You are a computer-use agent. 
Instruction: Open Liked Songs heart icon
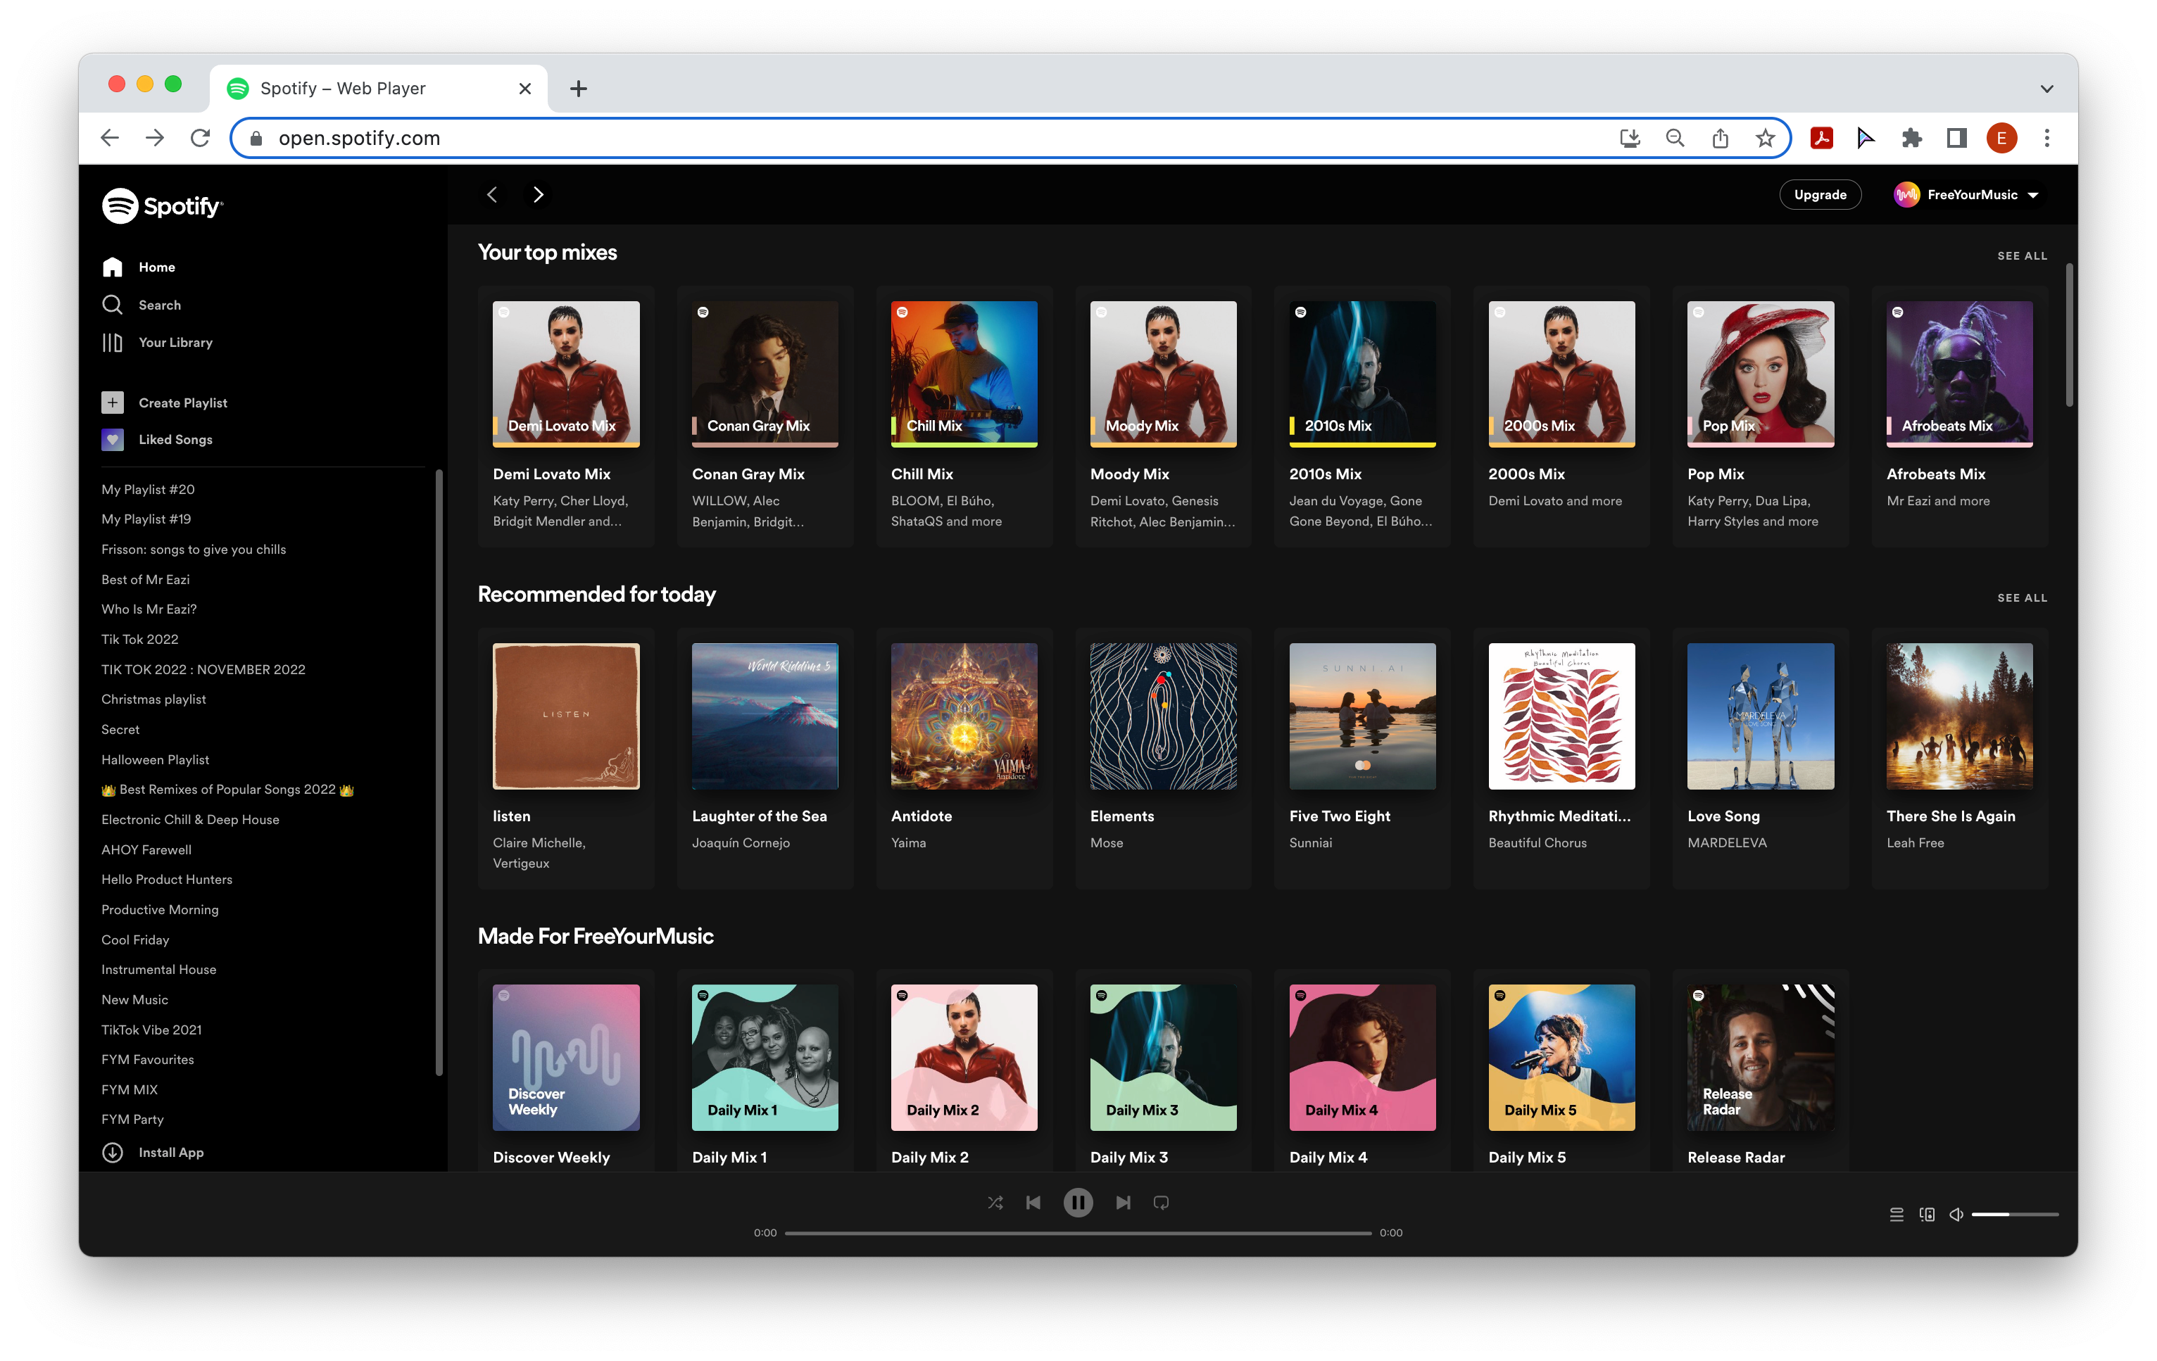pyautogui.click(x=112, y=440)
